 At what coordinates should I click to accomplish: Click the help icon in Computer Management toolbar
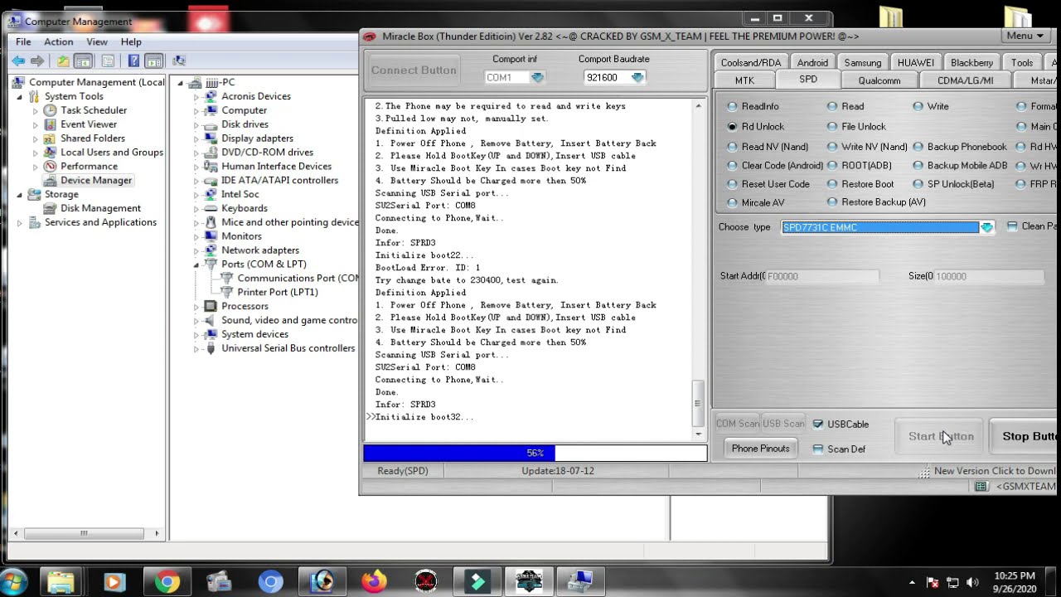coord(133,61)
